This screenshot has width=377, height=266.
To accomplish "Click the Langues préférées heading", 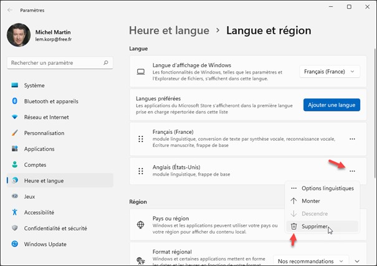I will pos(158,98).
